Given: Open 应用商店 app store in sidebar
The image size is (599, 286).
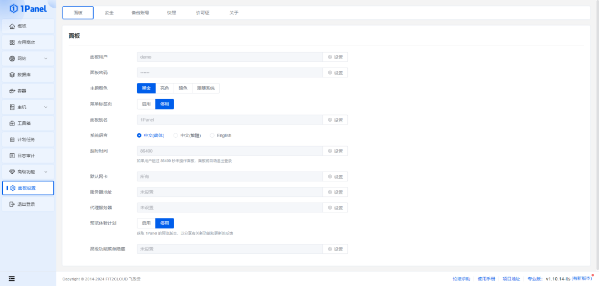Looking at the screenshot, I should (x=28, y=42).
